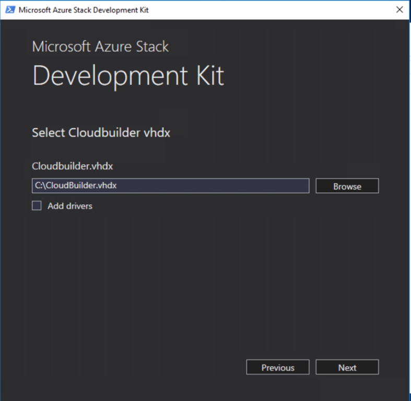This screenshot has width=411, height=401.
Task: Enable the Add drivers checkbox
Action: click(x=37, y=206)
